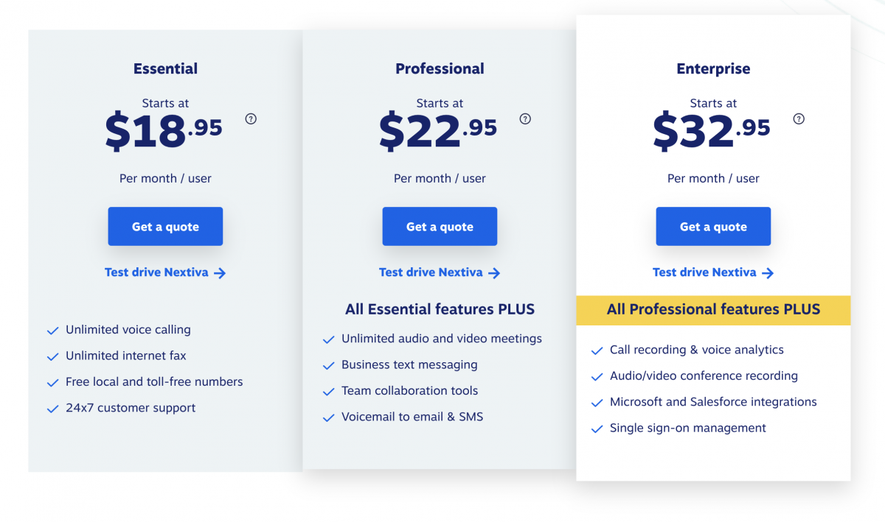Click the question mark icon beside Essential price
Viewport: 885px width, 522px height.
tap(251, 119)
